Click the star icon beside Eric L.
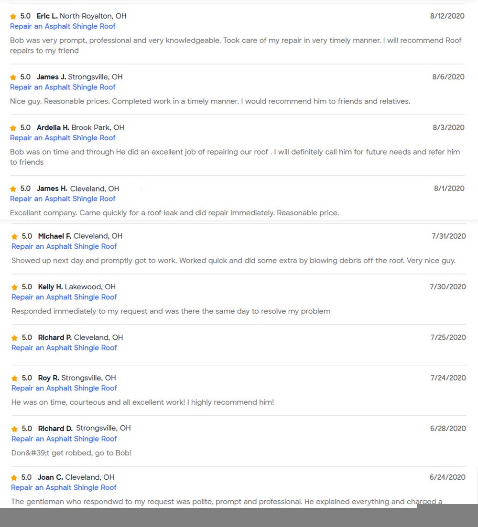This screenshot has height=527, width=478. click(x=13, y=17)
